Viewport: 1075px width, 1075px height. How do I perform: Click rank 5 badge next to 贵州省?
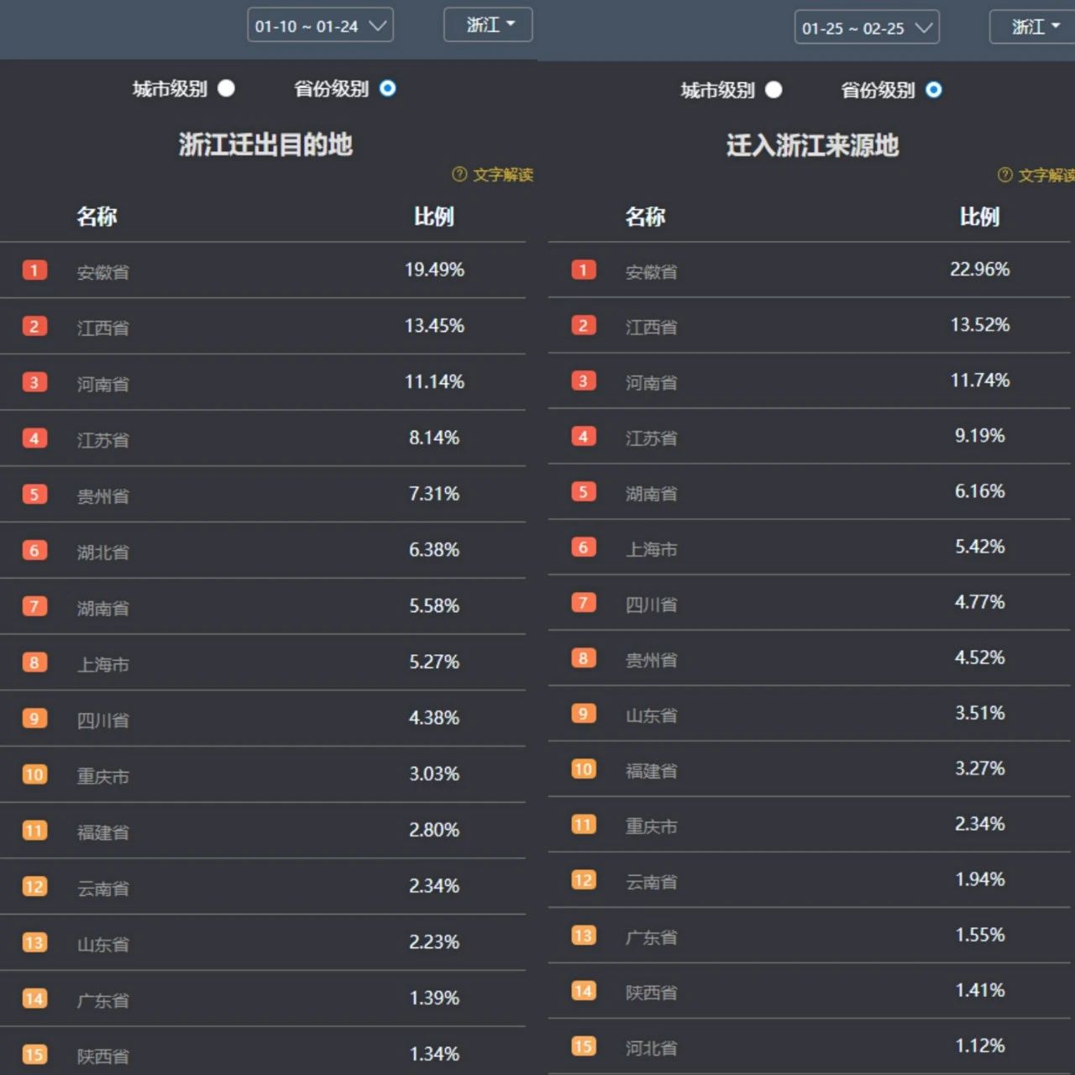(x=34, y=495)
